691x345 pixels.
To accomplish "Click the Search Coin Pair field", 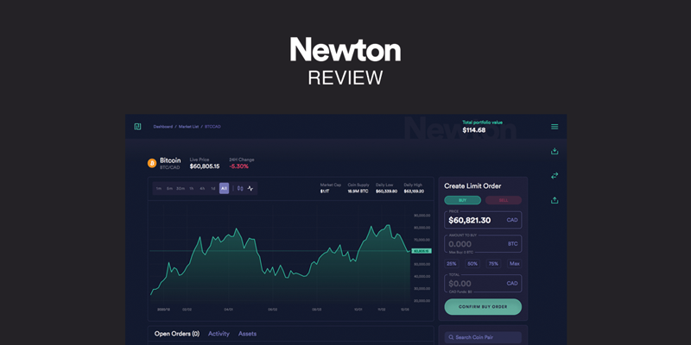I will click(483, 337).
